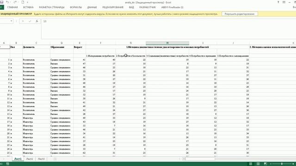The width and height of the screenshot is (296, 166).
Task: Switch to Page Layout view icon
Action: coord(258,164)
